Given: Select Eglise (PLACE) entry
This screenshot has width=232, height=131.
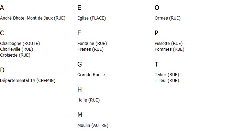Looking at the screenshot, I should (x=91, y=18).
